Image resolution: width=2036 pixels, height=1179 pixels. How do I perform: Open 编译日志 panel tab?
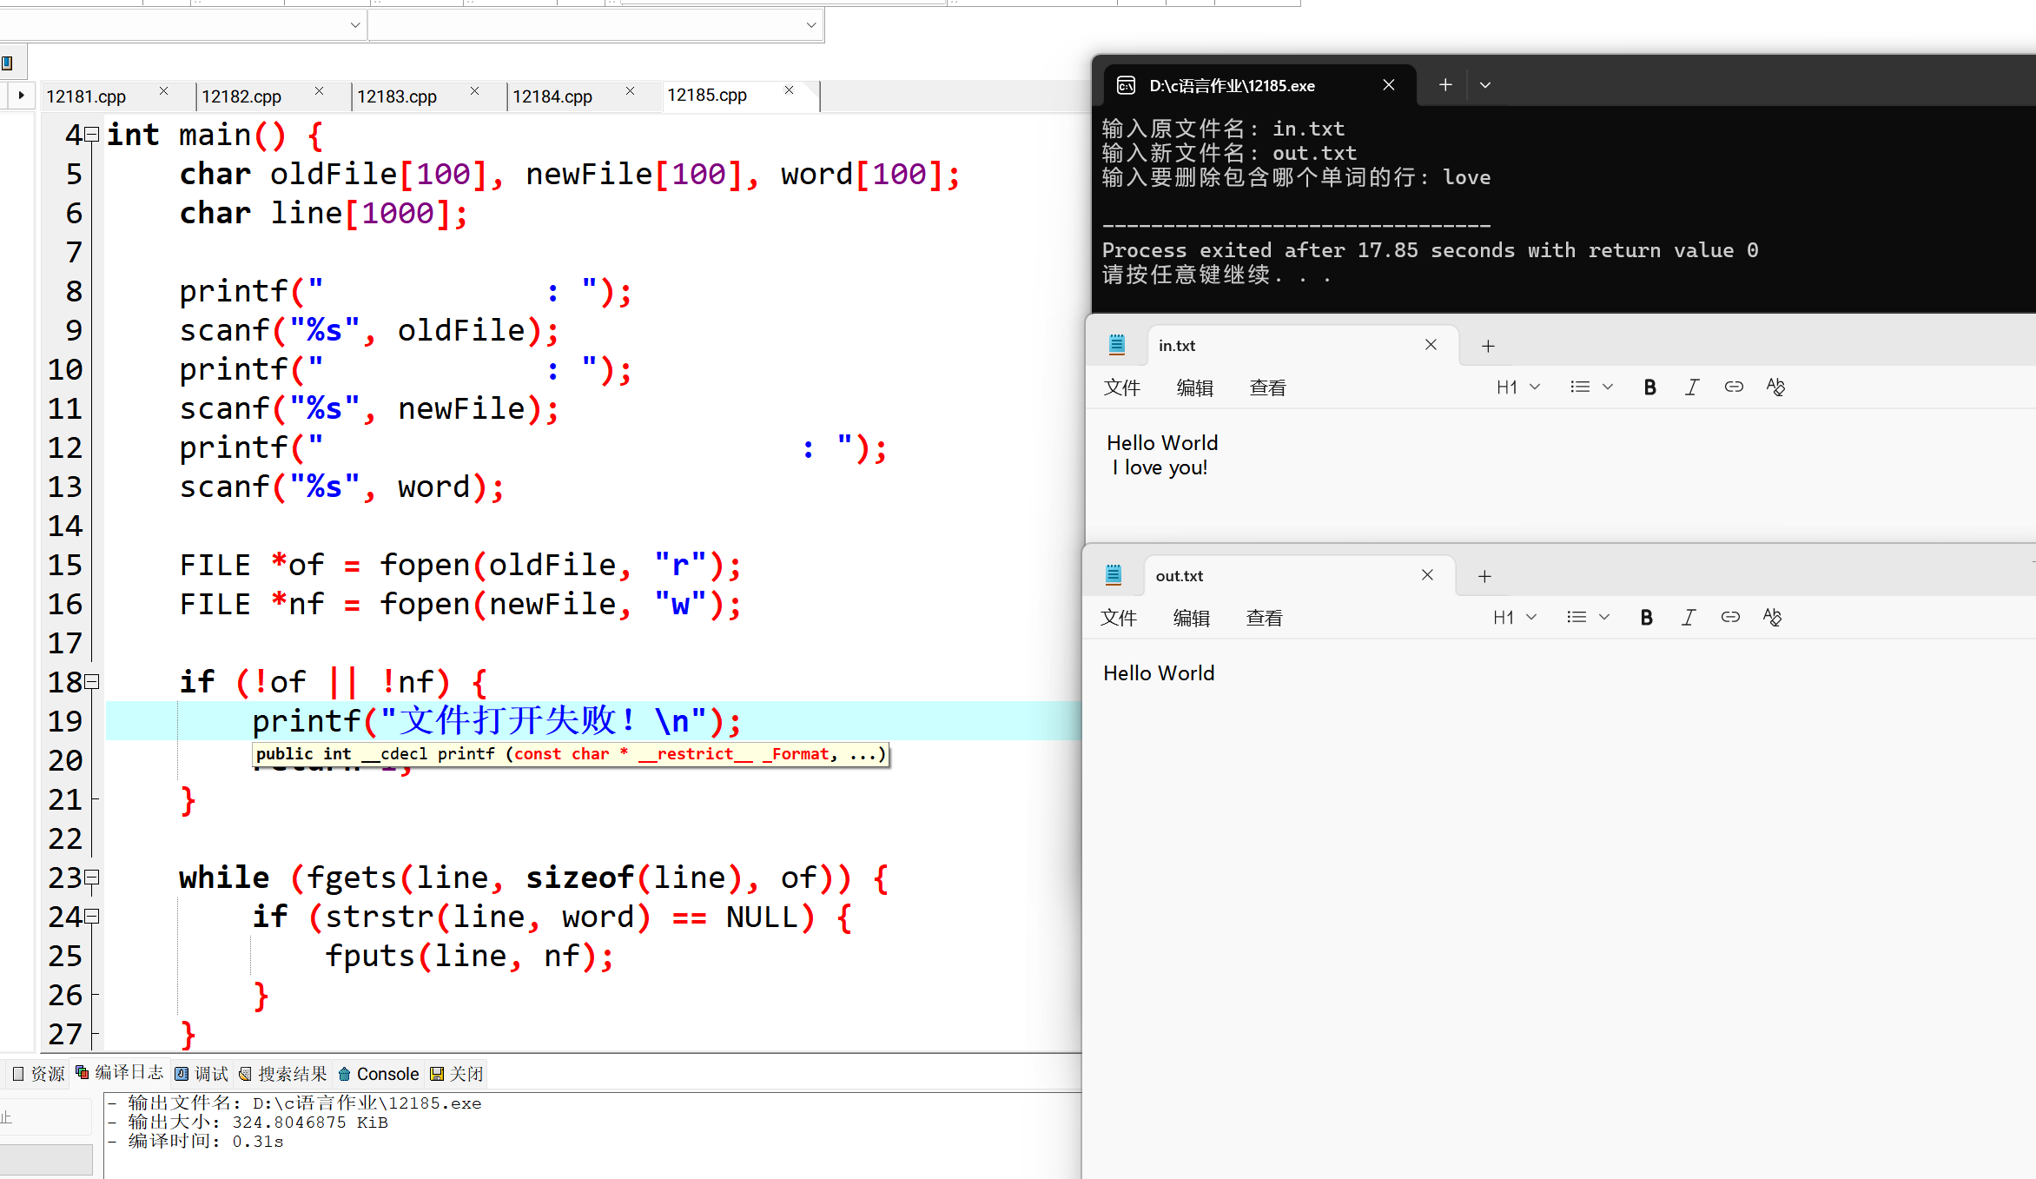pos(120,1073)
